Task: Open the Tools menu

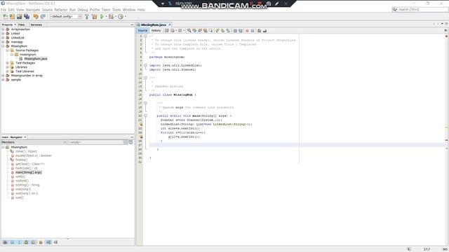Action: (116, 10)
